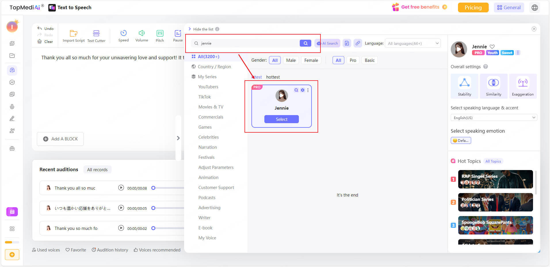This screenshot has height=267, width=550.
Task: Click the magnifier search button
Action: [305, 43]
